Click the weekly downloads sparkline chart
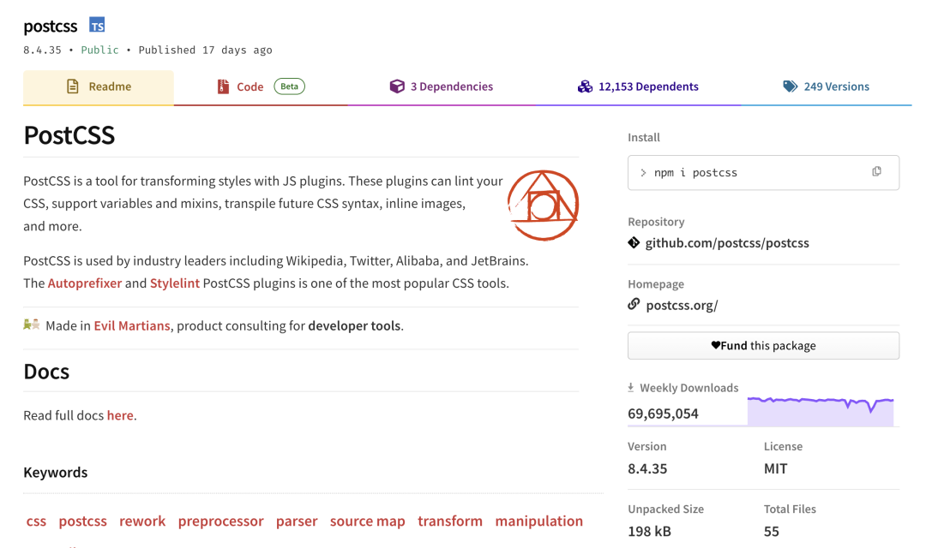This screenshot has height=548, width=926. (820, 411)
